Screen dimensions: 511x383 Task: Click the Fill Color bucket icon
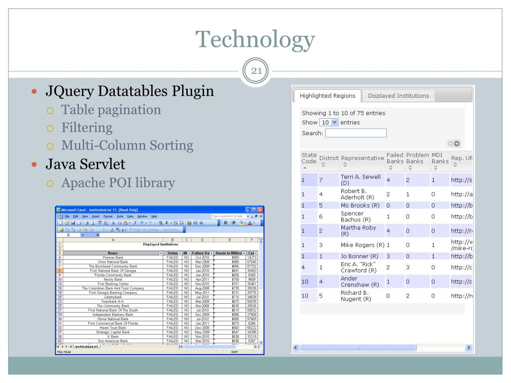pos(241,223)
